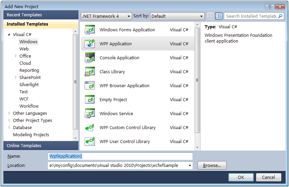Select the Reporting category

[29, 70]
